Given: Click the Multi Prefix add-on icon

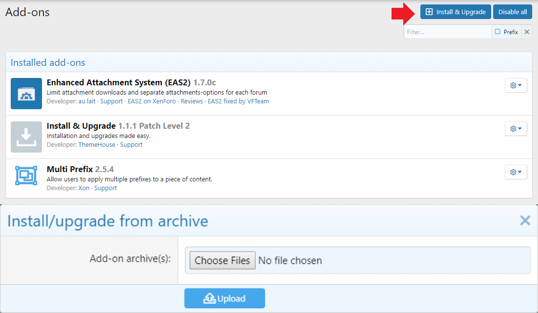Looking at the screenshot, I should click(26, 176).
